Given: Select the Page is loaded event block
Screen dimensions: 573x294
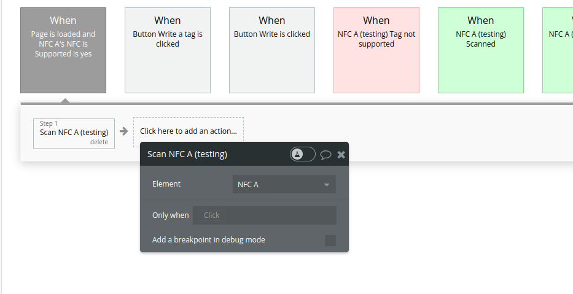Looking at the screenshot, I should click(63, 50).
